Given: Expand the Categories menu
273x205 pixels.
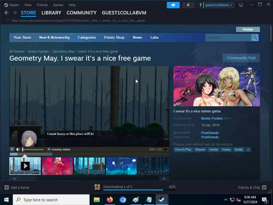Looking at the screenshot, I should tap(87, 37).
